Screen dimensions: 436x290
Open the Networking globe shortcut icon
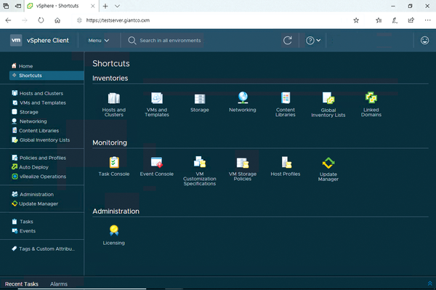pos(243,98)
